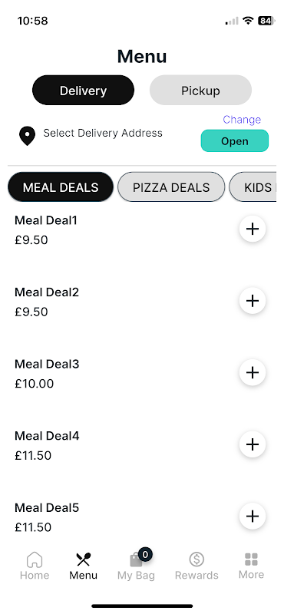Open My Bag shopping bag icon

[136, 560]
